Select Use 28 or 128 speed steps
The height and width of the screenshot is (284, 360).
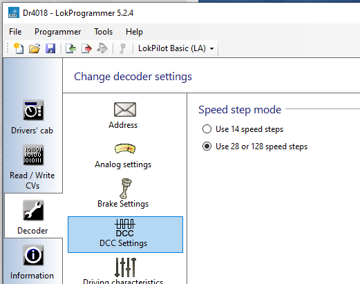(255, 146)
